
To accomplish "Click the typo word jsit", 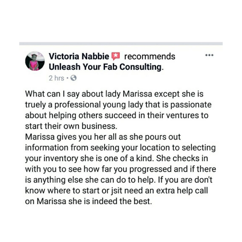I will tap(116, 191).
